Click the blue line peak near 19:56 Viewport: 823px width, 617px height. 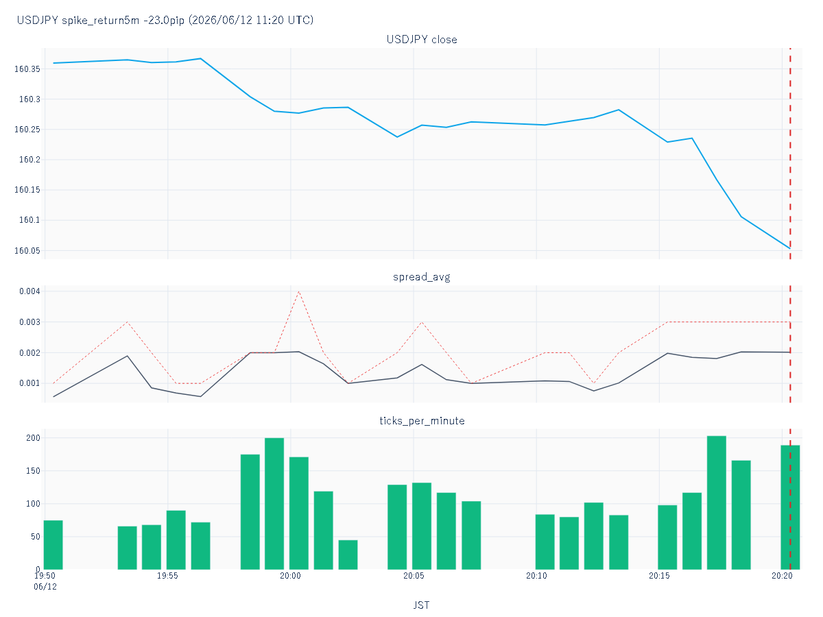[x=200, y=58]
